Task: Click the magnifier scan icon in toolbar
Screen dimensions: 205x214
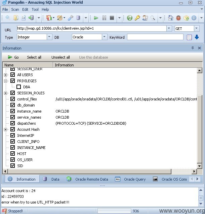Action: point(8,18)
